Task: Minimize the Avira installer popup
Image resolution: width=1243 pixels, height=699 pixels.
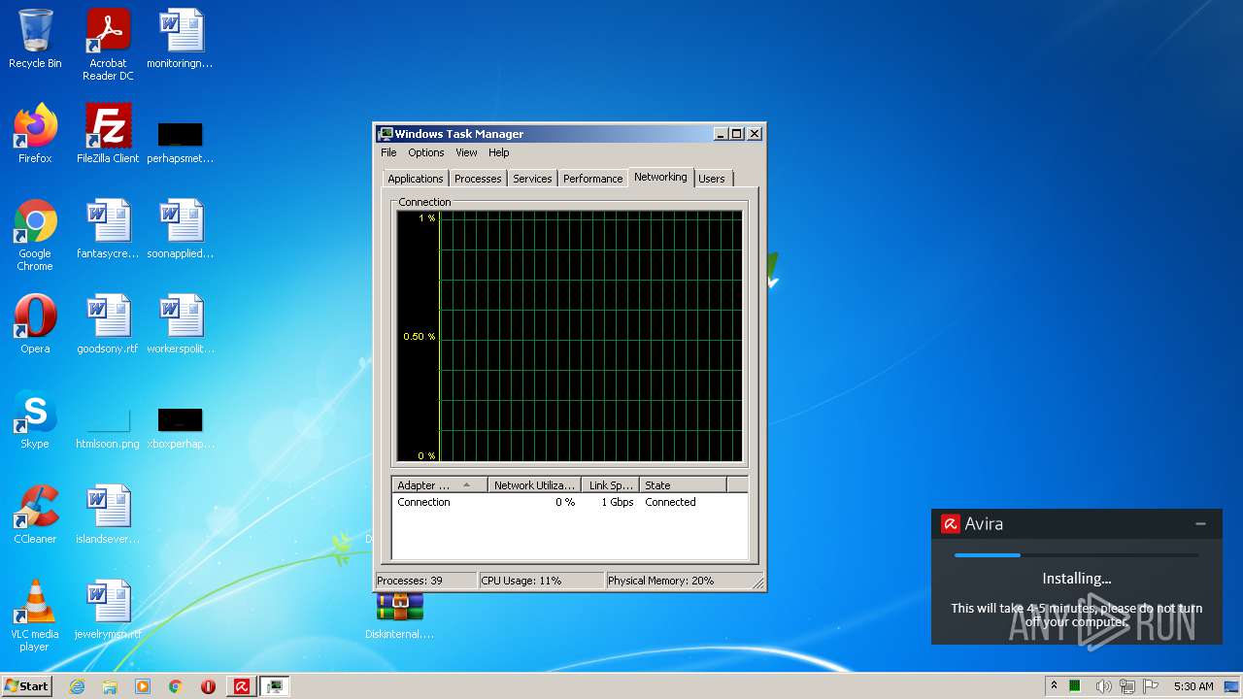Action: 1201,523
